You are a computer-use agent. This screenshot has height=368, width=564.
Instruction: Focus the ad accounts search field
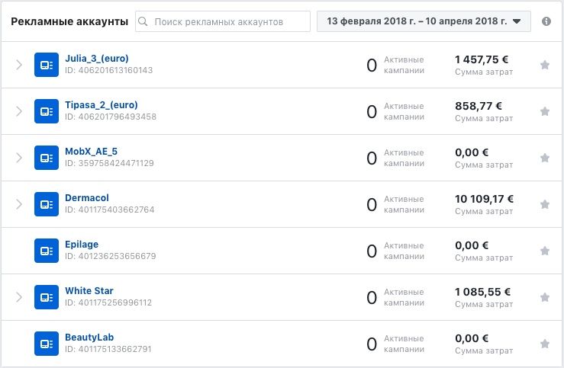click(223, 21)
